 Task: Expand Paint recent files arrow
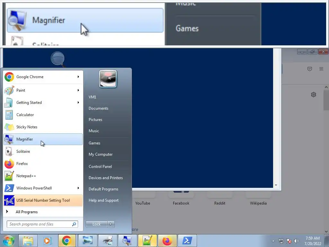[x=78, y=90]
